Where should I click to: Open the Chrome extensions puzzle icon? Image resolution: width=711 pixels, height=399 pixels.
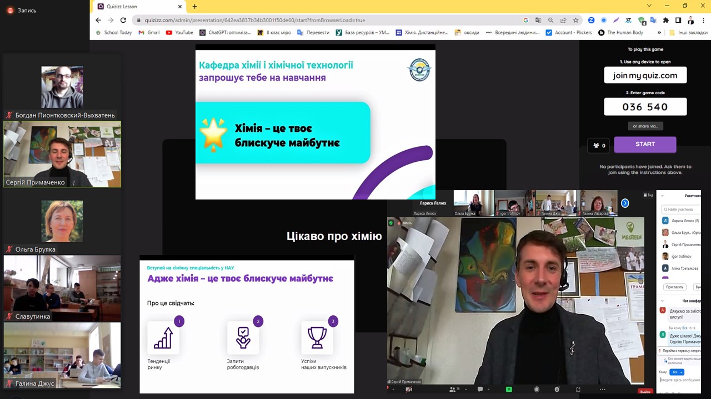[666, 21]
